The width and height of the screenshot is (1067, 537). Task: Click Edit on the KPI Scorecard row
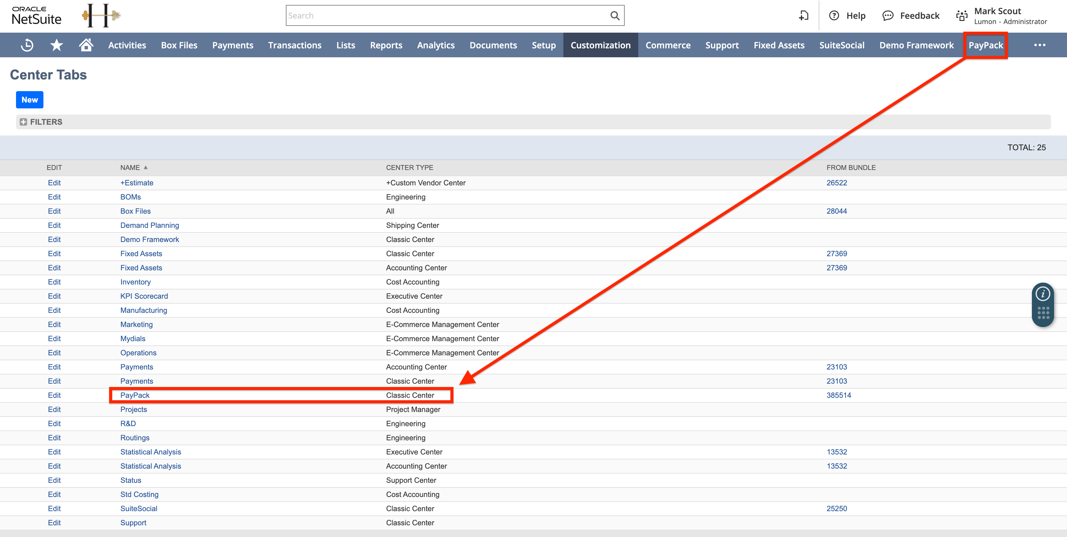(54, 296)
